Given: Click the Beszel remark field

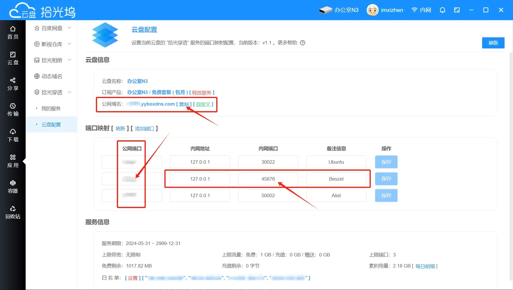Looking at the screenshot, I should click(x=336, y=179).
